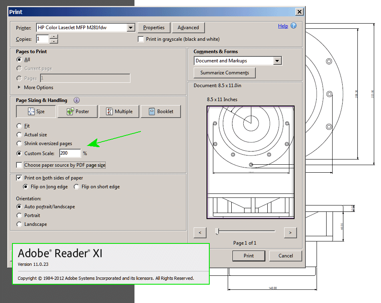Open the Comments & Forms dropdown
Screen dimensions: 381x303
[x=277, y=61]
